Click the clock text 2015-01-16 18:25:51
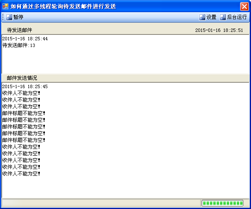The height and width of the screenshot is (209, 251). tap(219, 30)
